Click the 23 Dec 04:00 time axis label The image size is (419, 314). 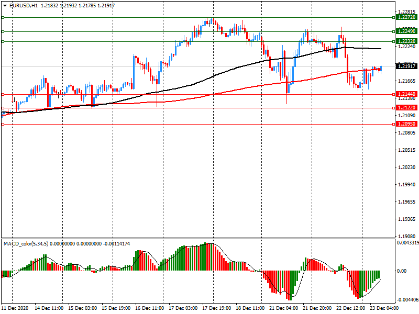tap(384, 309)
